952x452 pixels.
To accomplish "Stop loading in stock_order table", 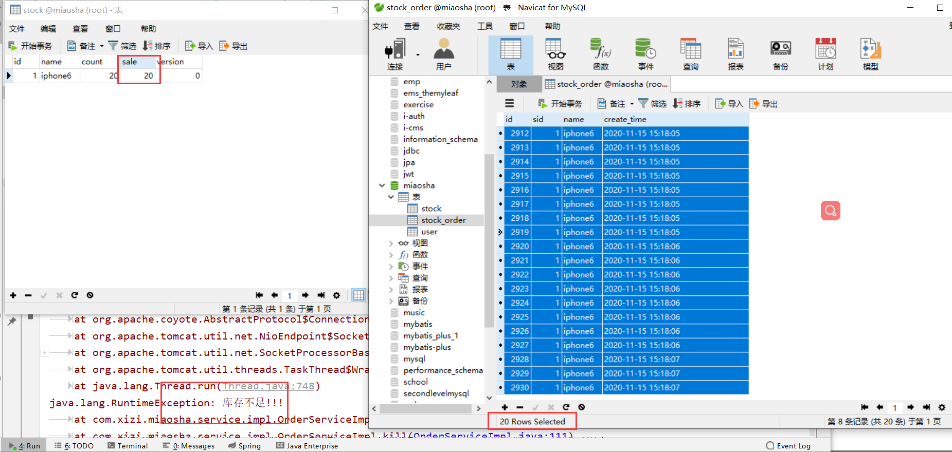I will 581,407.
